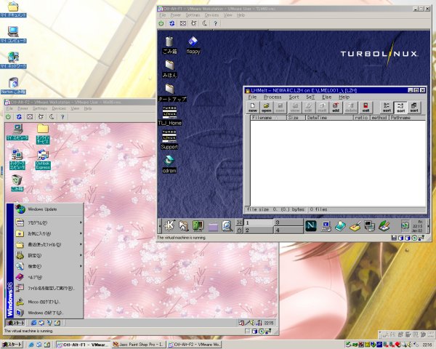Expand the お気に入り submenu in Windows 98 Start menu
This screenshot has width=436, height=349.
coord(49,233)
